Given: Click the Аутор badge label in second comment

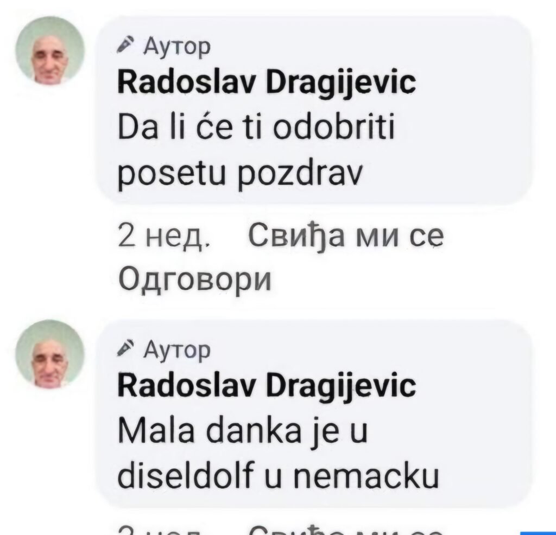Looking at the screenshot, I should coord(178,351).
